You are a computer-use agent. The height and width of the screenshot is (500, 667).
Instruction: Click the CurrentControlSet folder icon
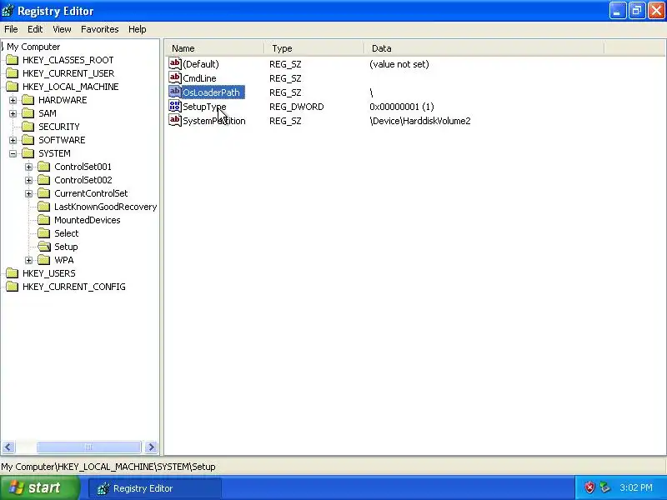coord(44,193)
